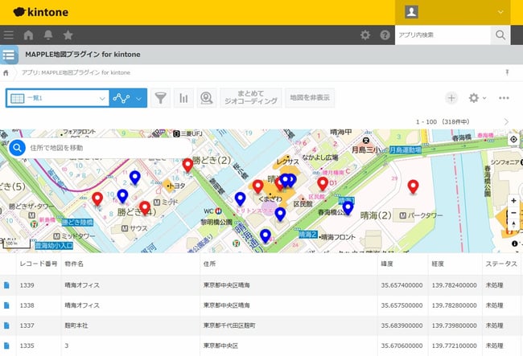Click the アプリ内検索 search field
This screenshot has height=356, width=523.
click(x=443, y=35)
